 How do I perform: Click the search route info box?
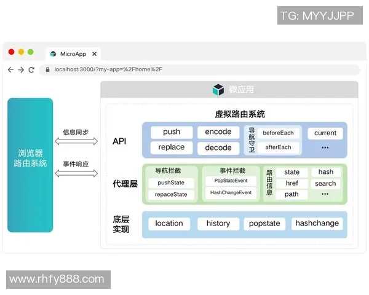pyautogui.click(x=325, y=184)
